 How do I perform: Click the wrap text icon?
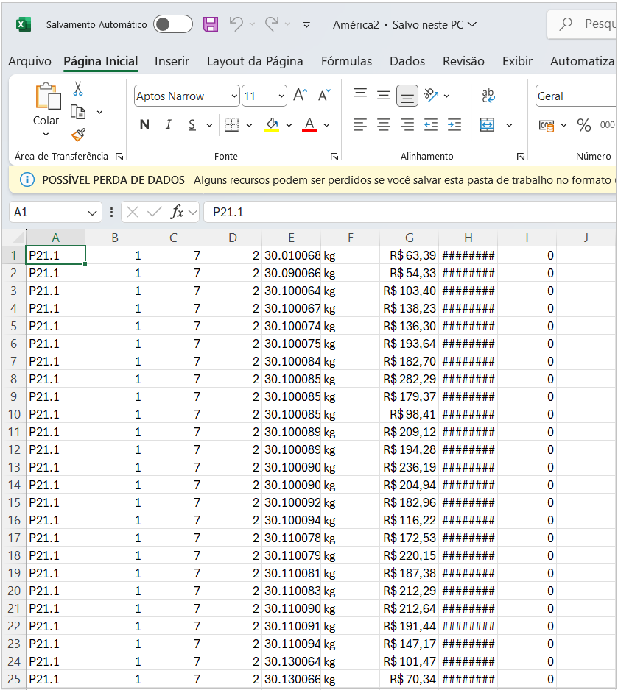[x=488, y=96]
